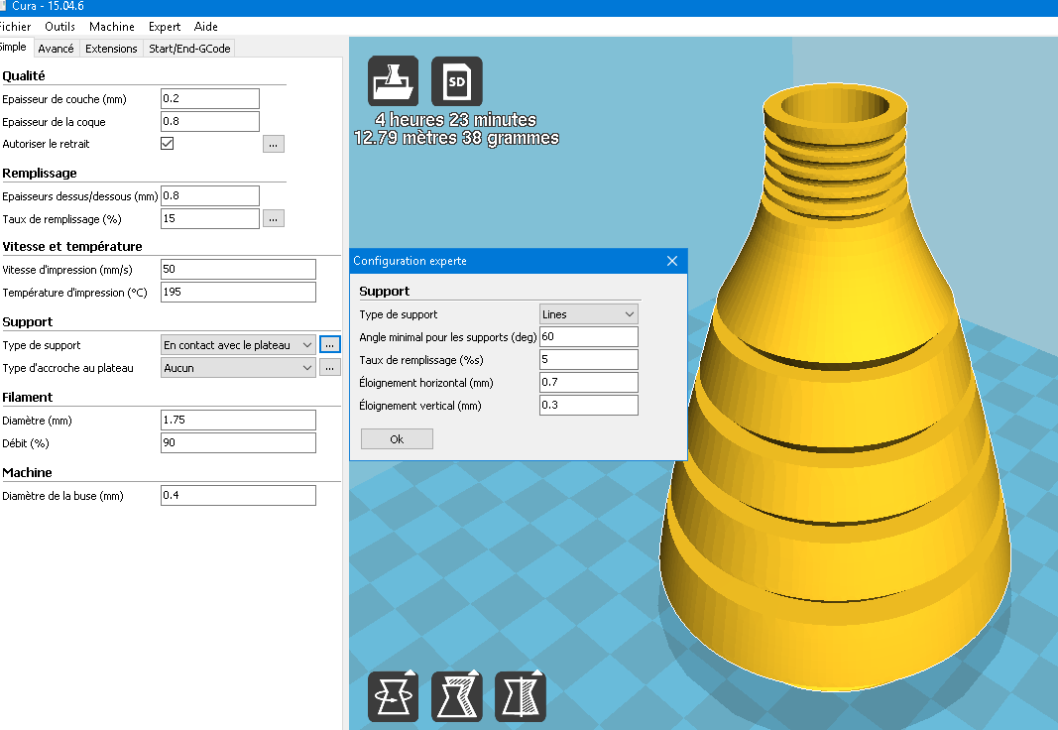This screenshot has height=730, width=1058.
Task: Click the Diamètre de la buse field
Action: point(238,495)
